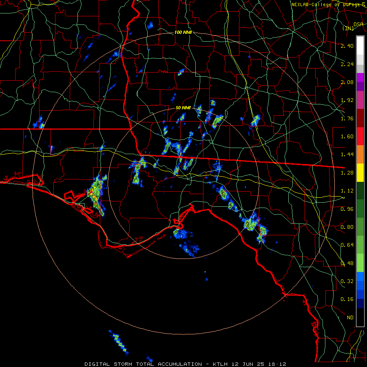Pick the yellow swatch in the color scale
Image resolution: width=367 pixels, height=367 pixels.
pyautogui.click(x=360, y=173)
